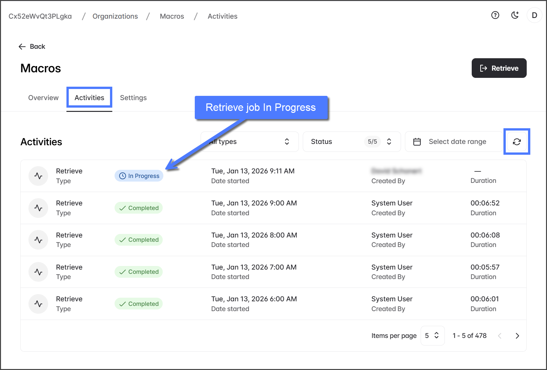Open the Status filter dropdown

click(x=352, y=142)
